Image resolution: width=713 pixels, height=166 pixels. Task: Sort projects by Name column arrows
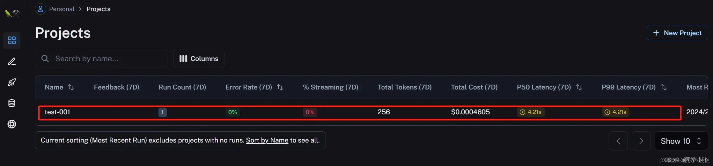point(71,87)
